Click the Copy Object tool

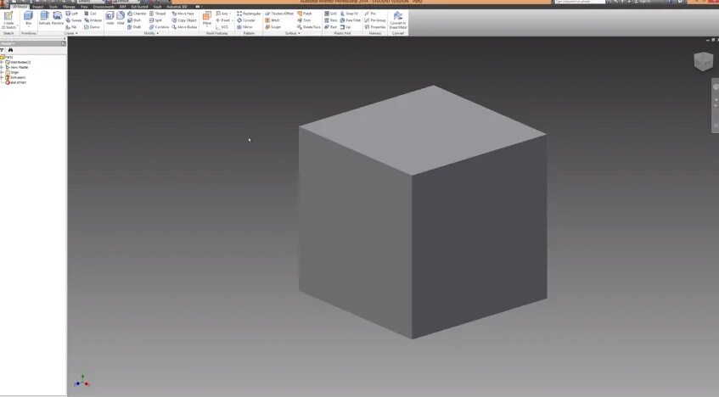pos(184,20)
